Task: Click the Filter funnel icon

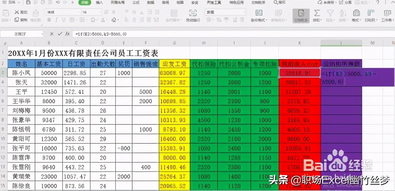Action: (x=330, y=13)
